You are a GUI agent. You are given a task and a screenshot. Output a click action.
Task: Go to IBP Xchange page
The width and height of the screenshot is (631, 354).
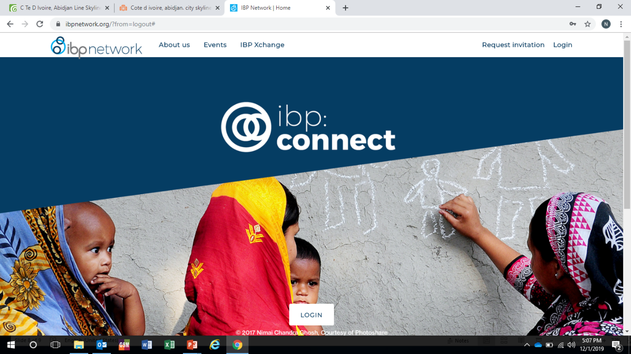(262, 45)
